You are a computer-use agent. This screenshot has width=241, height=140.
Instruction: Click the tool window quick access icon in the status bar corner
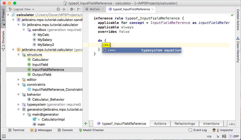click(4, 136)
